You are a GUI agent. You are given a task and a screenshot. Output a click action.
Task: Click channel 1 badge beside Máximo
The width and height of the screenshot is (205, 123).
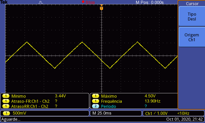[x=95, y=96]
